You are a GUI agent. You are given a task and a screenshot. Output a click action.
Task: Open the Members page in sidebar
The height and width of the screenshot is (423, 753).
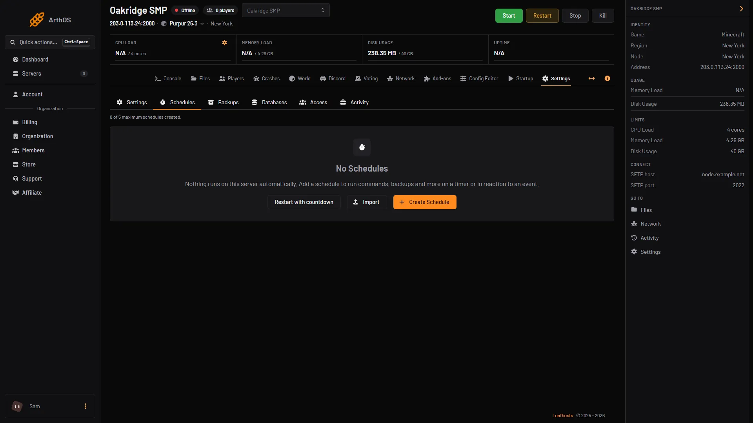(x=50, y=150)
